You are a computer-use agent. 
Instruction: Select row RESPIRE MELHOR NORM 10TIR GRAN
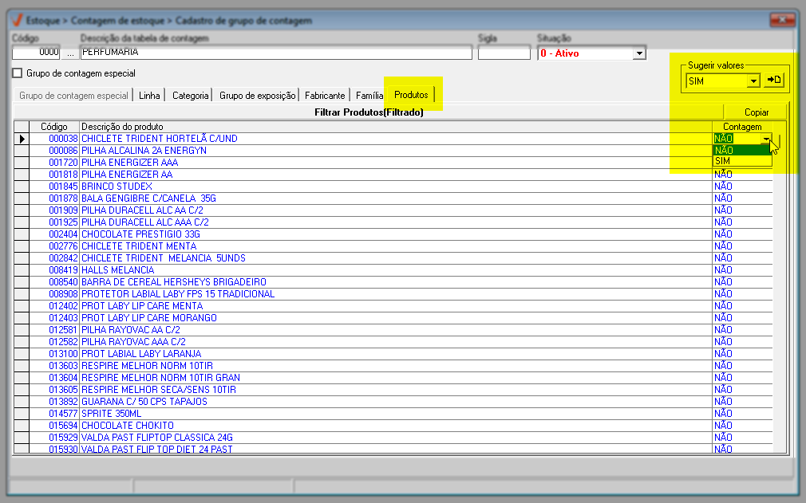pos(393,378)
